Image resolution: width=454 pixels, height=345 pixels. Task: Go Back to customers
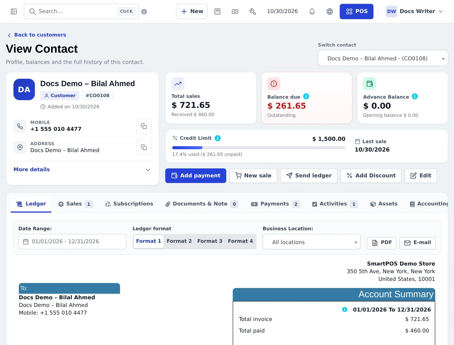click(37, 35)
